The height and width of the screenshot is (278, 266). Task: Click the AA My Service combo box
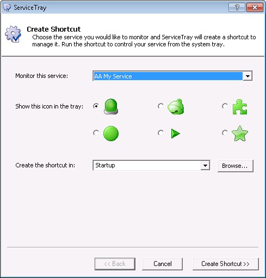point(172,76)
